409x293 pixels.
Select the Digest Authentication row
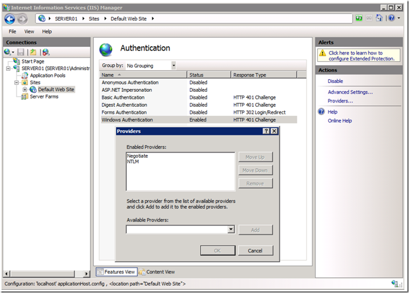click(x=198, y=105)
